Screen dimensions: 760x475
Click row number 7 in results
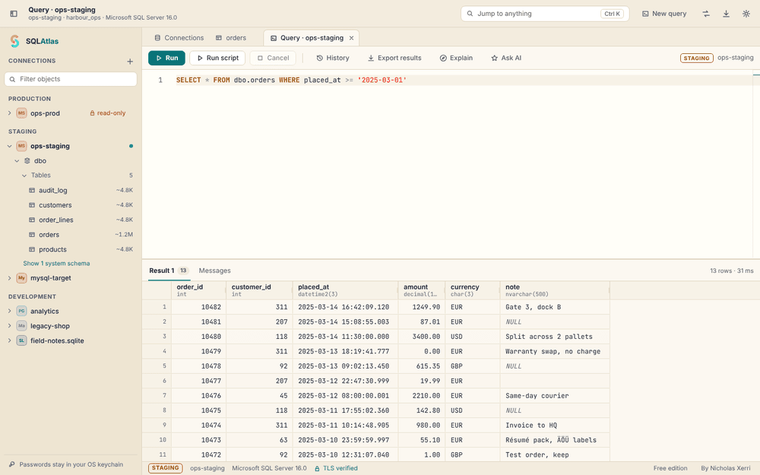click(x=157, y=395)
